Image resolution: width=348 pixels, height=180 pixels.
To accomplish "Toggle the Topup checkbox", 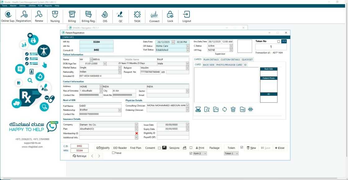I will click(113, 153).
